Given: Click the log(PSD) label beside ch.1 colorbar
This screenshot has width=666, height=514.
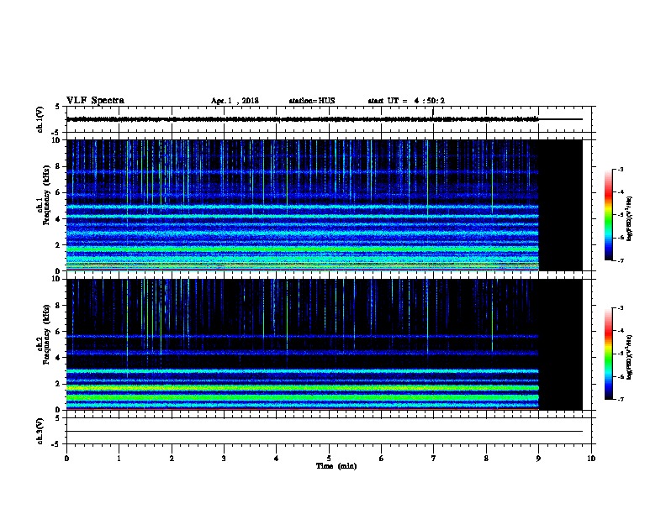Looking at the screenshot, I should 629,218.
